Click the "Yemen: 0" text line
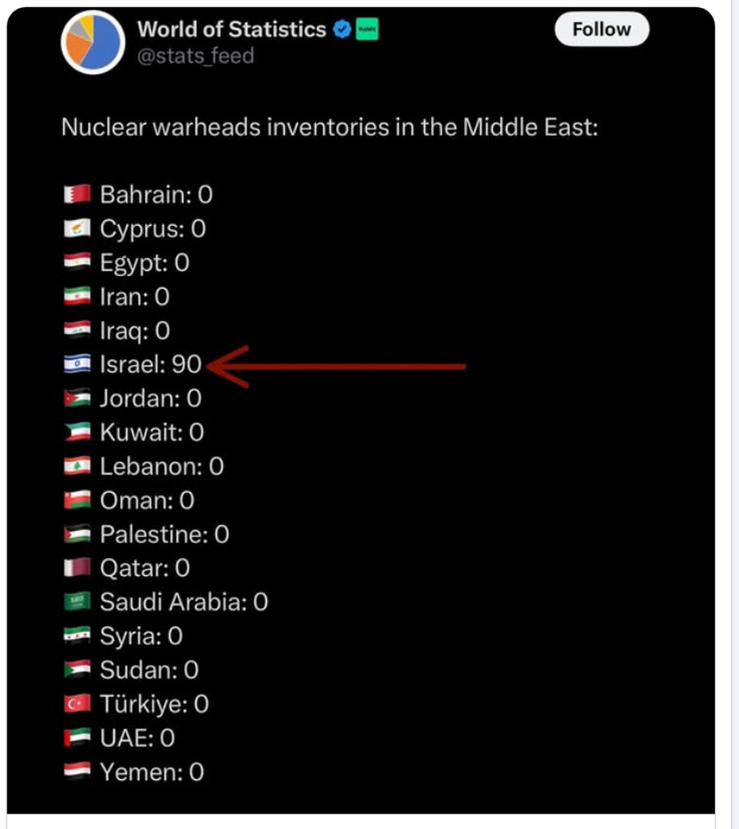The height and width of the screenshot is (829, 739). pyautogui.click(x=151, y=773)
